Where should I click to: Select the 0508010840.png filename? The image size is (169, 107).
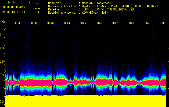(x=14, y=7)
